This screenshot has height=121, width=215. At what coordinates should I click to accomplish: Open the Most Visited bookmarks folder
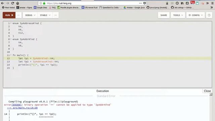[8, 7]
